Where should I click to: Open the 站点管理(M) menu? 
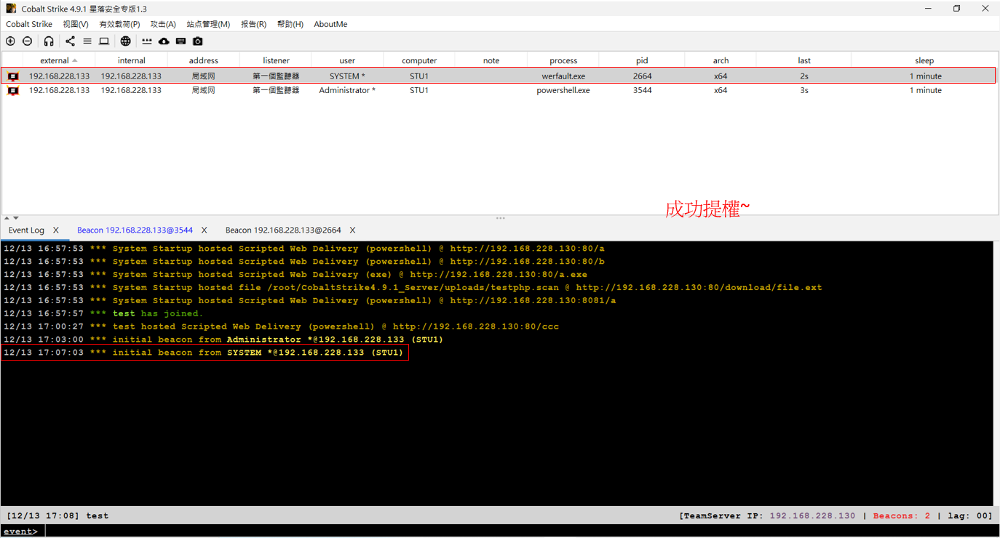click(x=208, y=24)
